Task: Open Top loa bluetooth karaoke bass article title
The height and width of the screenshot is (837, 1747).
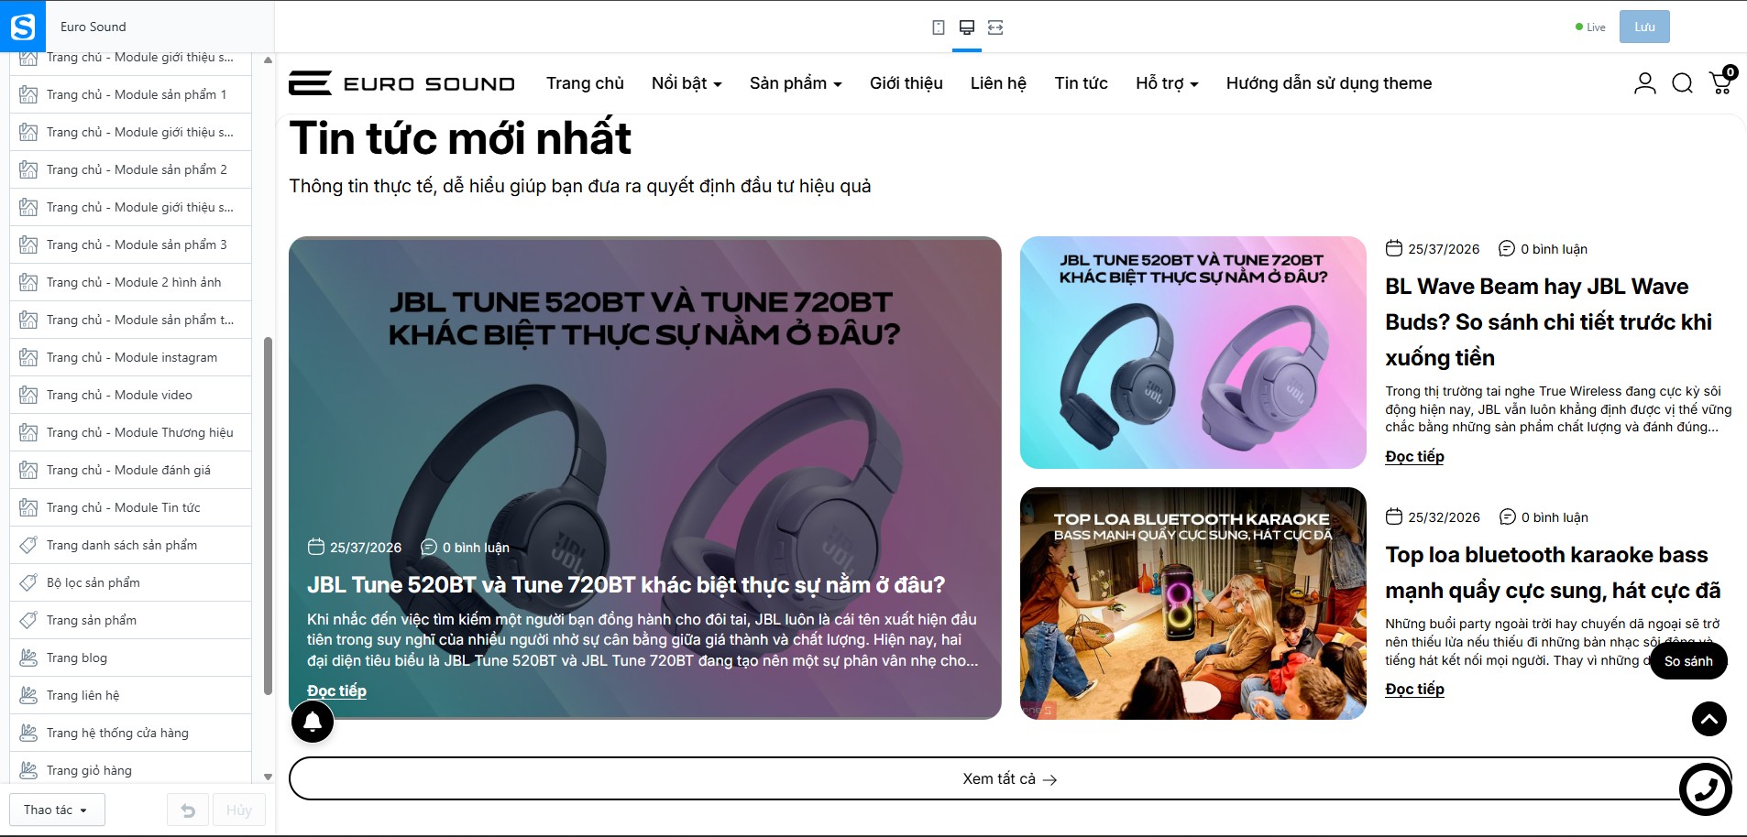Action: (x=1553, y=572)
